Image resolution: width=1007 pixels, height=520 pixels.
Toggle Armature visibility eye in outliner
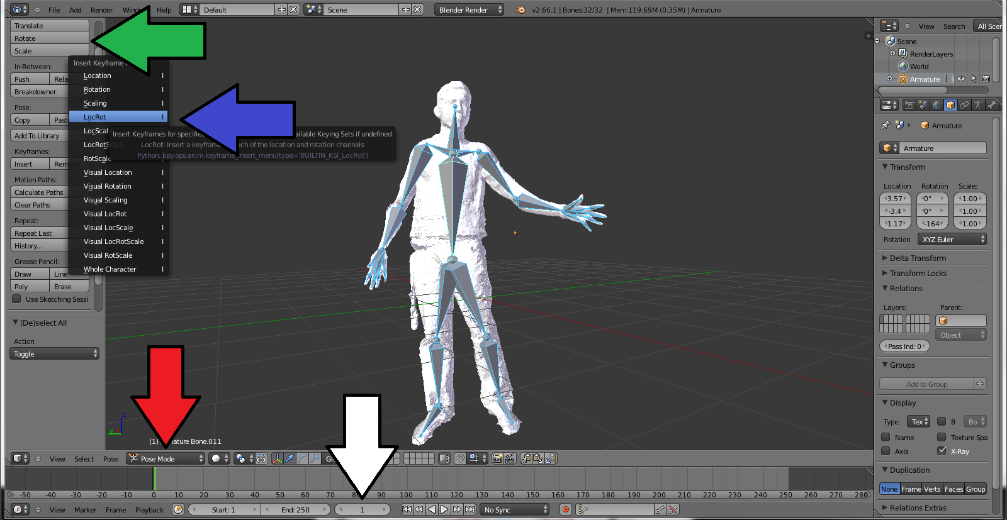click(961, 79)
